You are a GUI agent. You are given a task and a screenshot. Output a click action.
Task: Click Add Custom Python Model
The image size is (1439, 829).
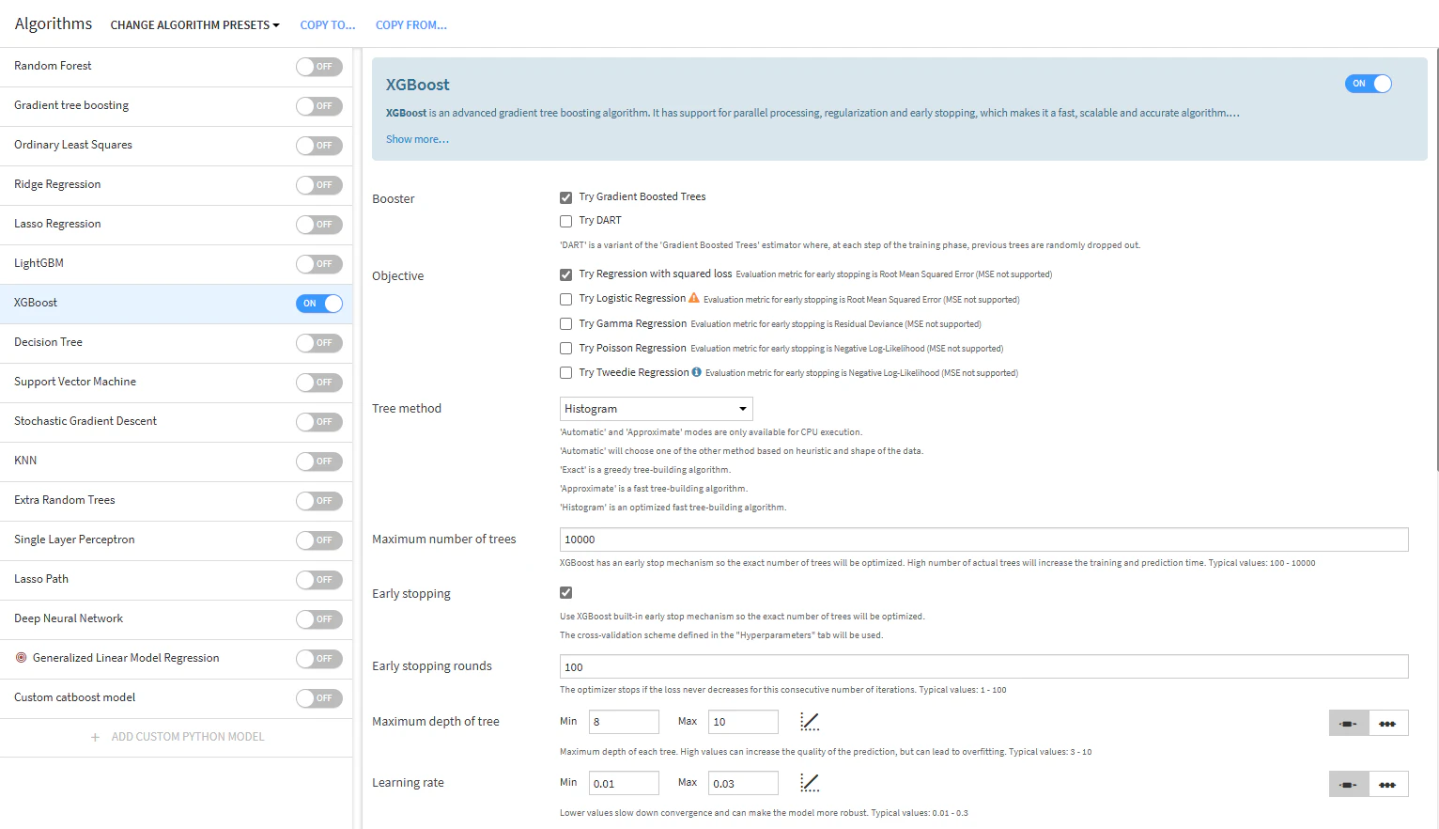pyautogui.click(x=178, y=737)
